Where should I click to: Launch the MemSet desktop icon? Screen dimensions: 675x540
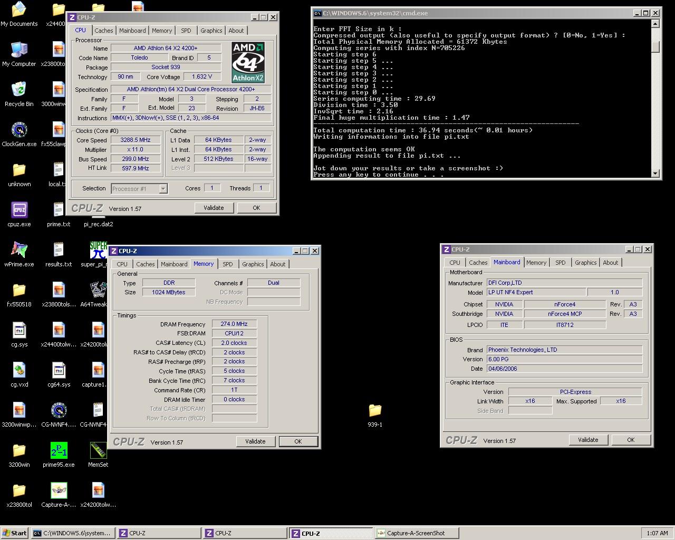(x=98, y=455)
